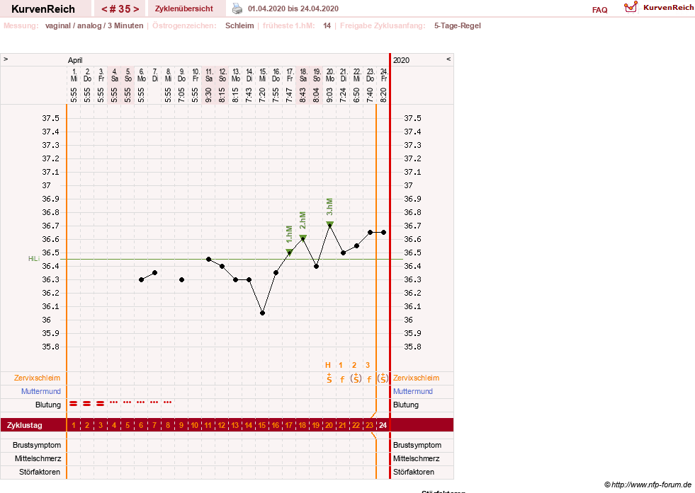Click the left Störfaktoren row label
This screenshot has width=695, height=493.
[40, 472]
